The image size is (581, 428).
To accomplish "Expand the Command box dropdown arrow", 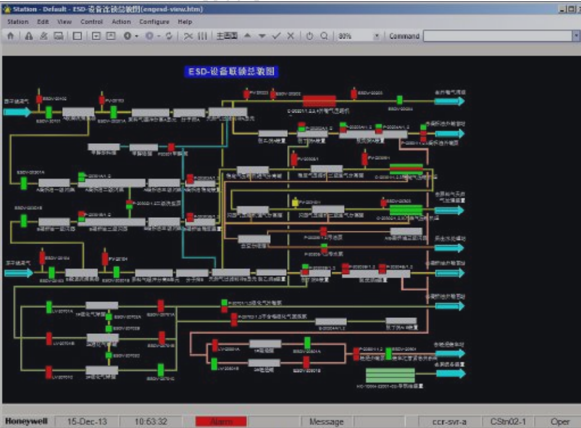I will [576, 36].
